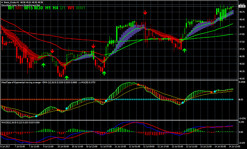This screenshot has width=247, height=149.
Task: Click the 48.15 price axis label
Action: (x=241, y=27)
